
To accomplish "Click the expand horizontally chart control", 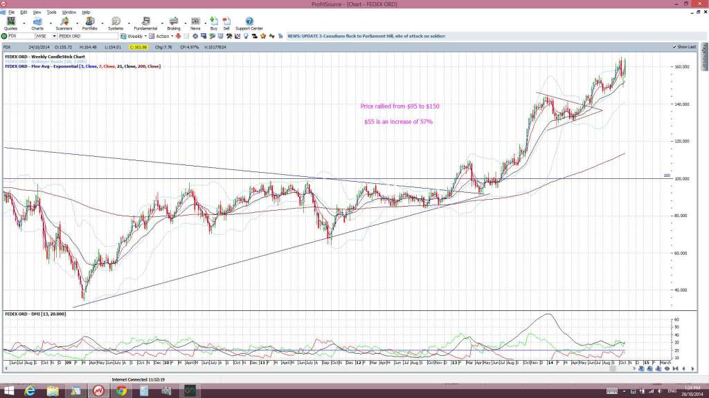I will pyautogui.click(x=667, y=369).
